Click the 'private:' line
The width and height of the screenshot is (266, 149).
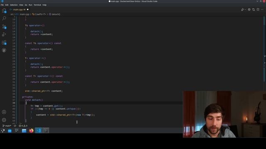pos(28,97)
